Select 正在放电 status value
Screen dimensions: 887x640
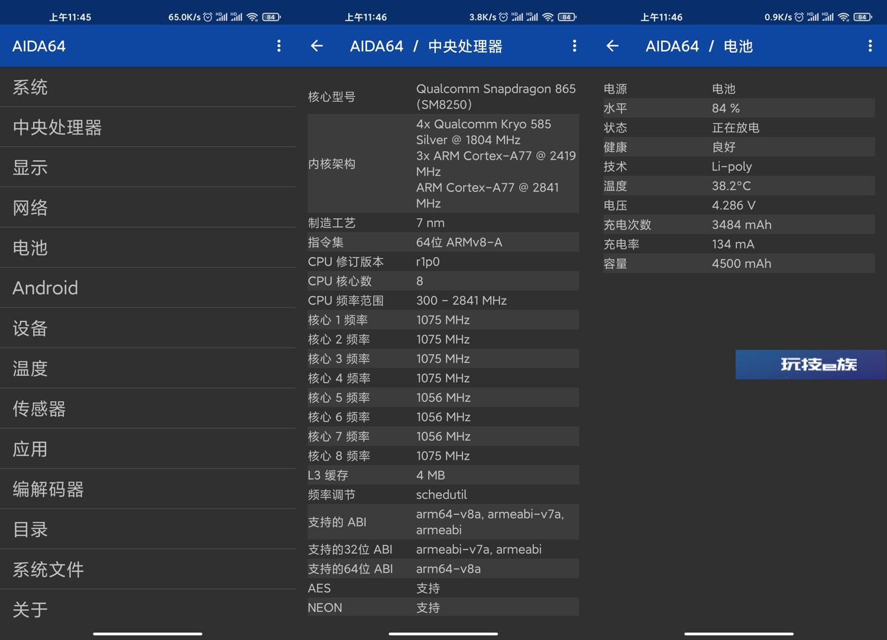pos(735,128)
